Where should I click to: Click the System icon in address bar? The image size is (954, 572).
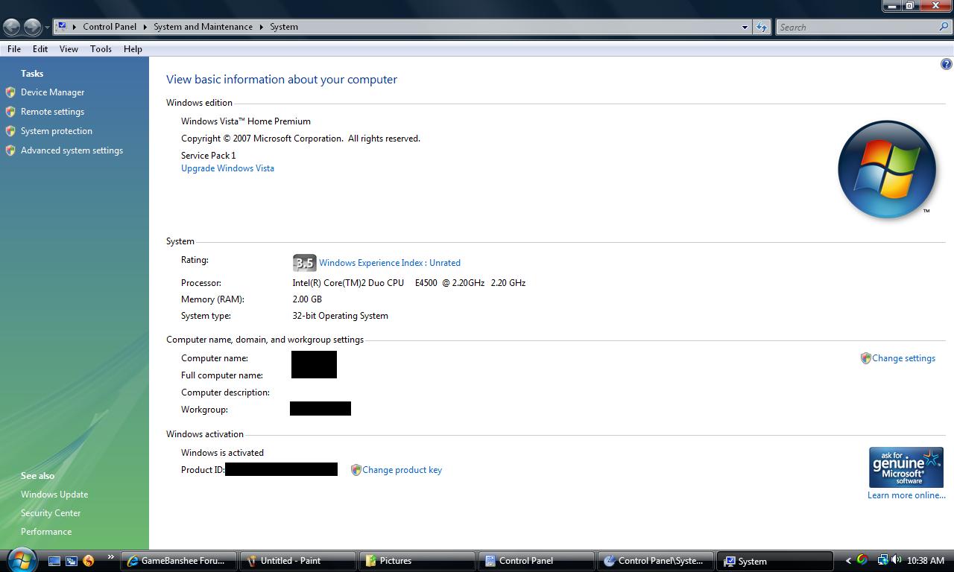(62, 26)
